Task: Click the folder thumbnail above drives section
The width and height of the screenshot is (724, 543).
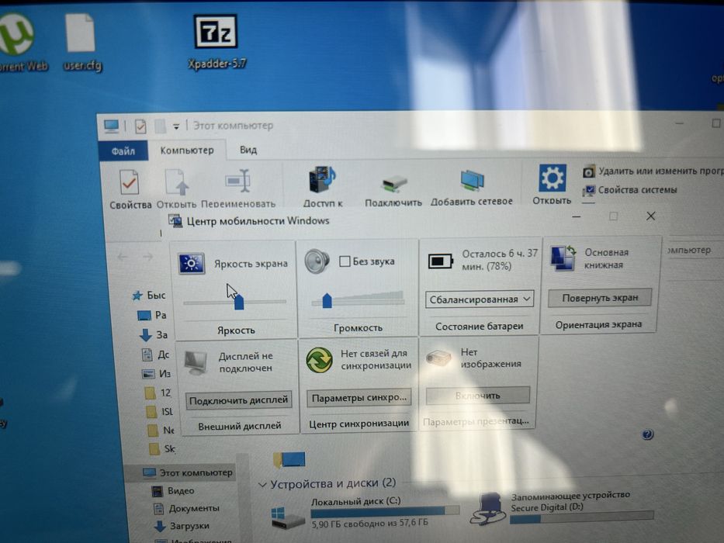Action: pyautogui.click(x=289, y=459)
